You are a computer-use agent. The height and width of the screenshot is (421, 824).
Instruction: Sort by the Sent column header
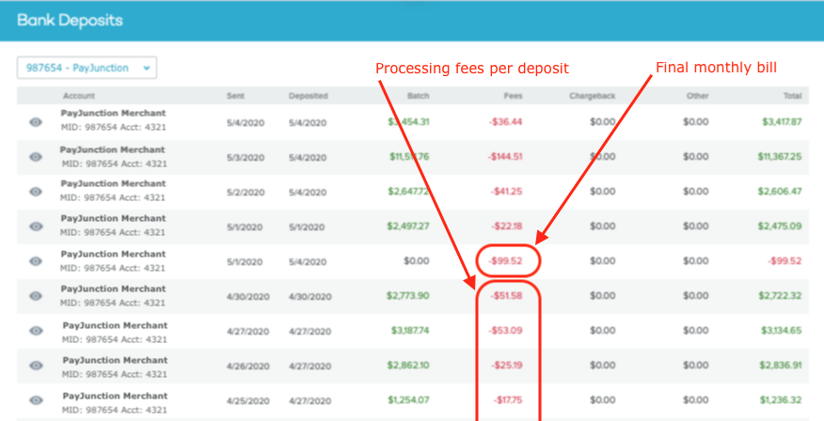[x=235, y=96]
